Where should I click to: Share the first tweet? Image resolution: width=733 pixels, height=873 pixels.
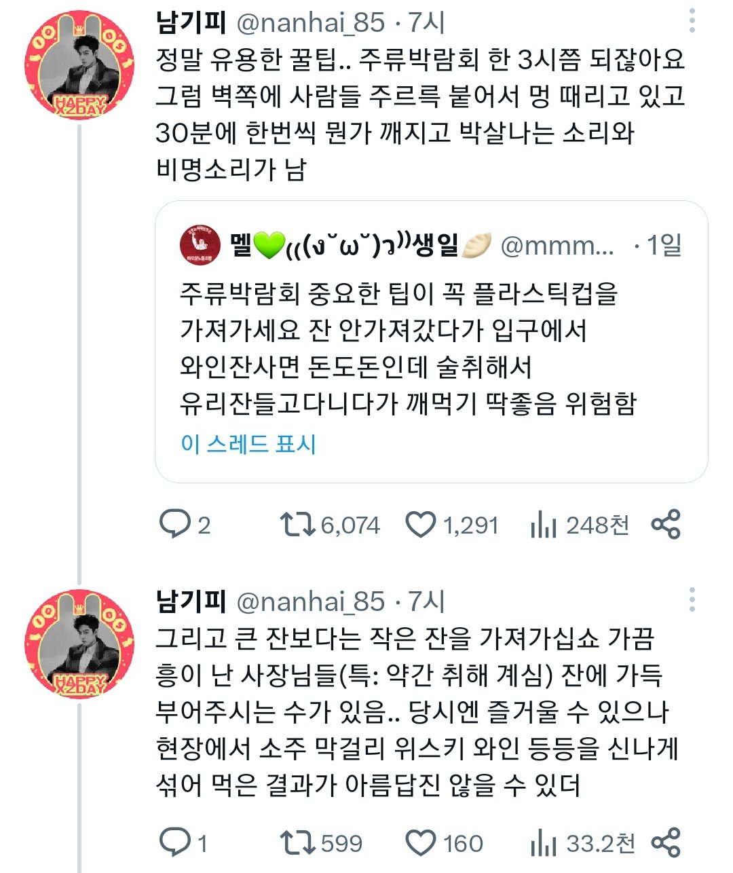(x=665, y=525)
